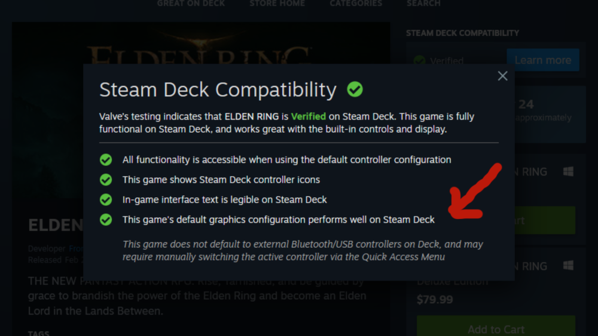Open the Categories menu
Screen dimensions: 598x336
(x=355, y=4)
